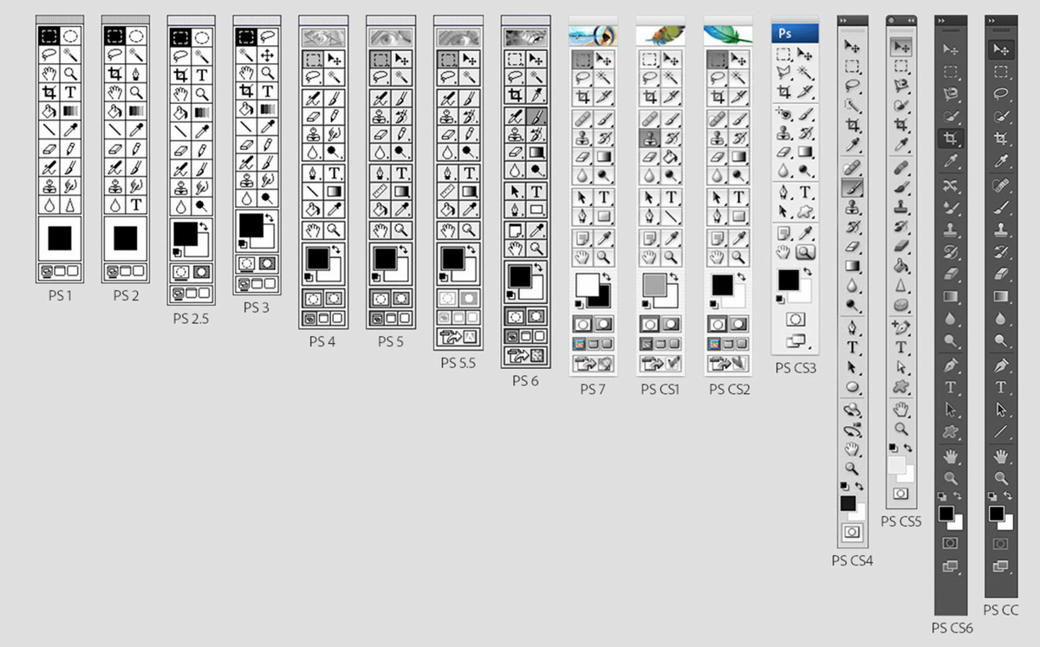
Task: Click Jump to ImageReady in PS CS2 toolbar
Action: tap(729, 362)
